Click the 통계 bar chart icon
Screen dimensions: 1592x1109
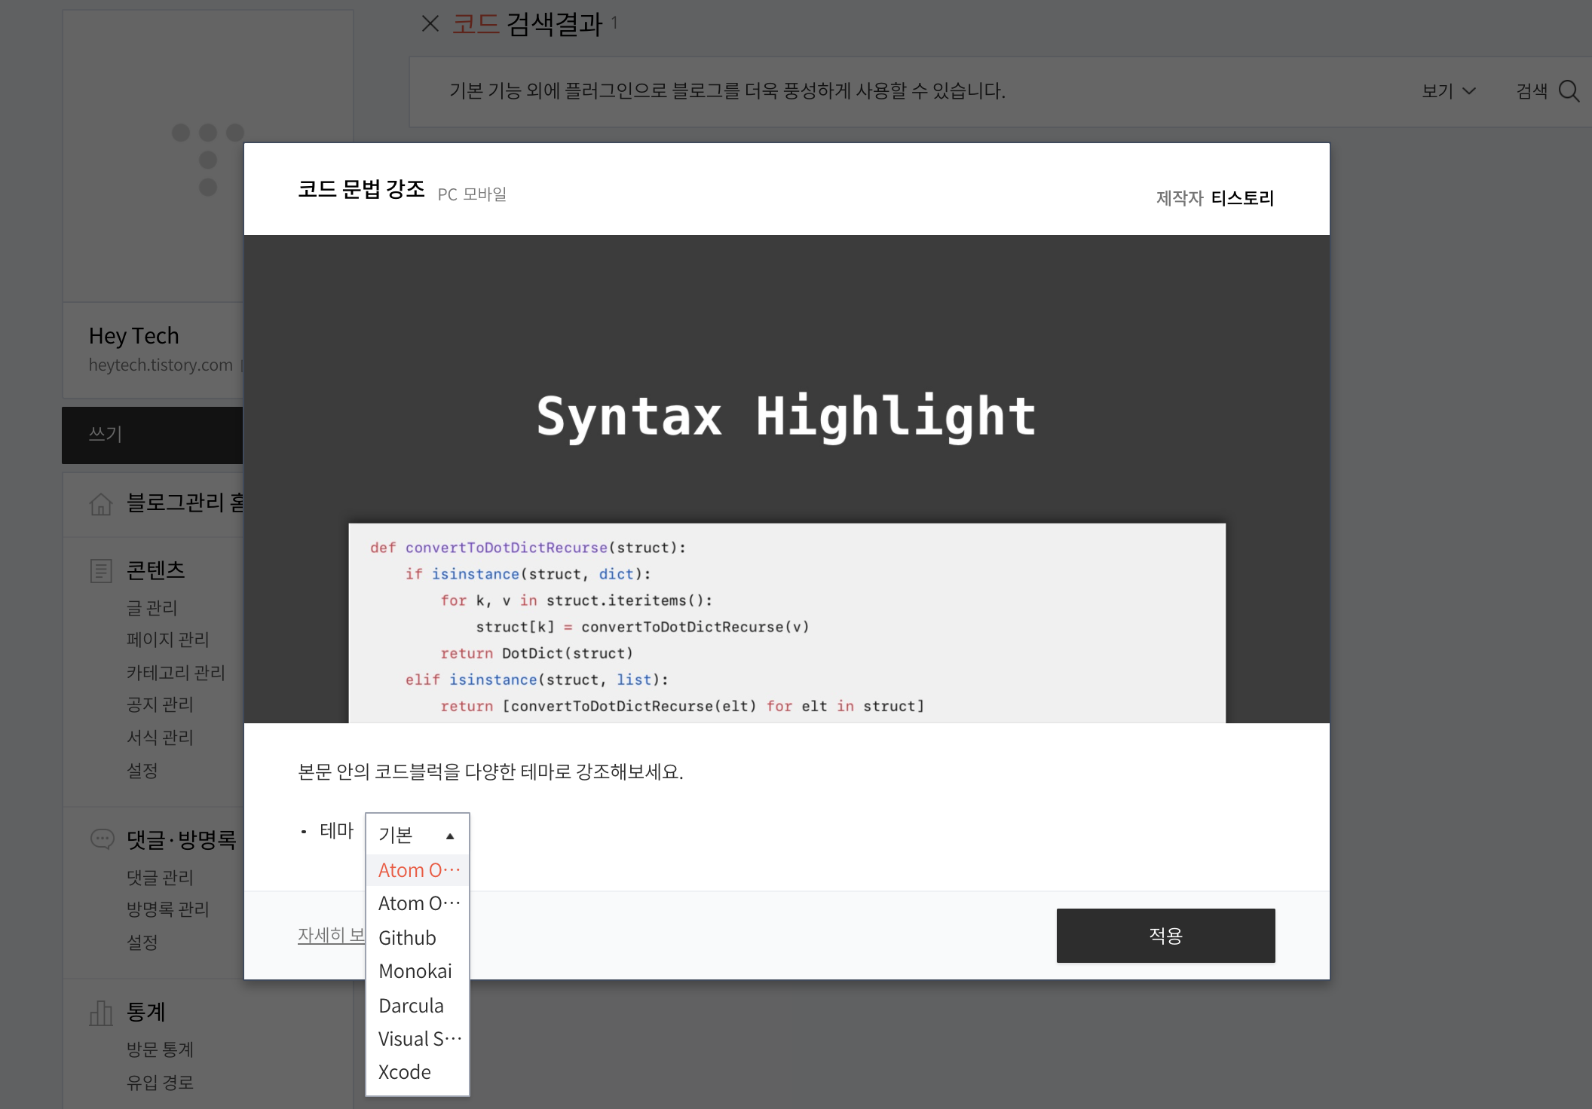click(101, 1013)
